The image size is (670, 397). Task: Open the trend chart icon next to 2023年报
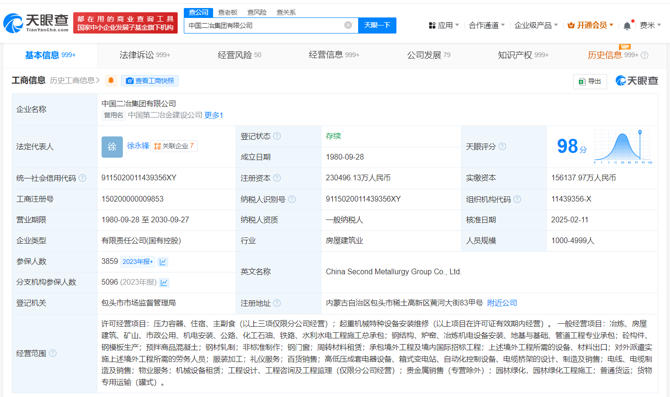tap(163, 262)
